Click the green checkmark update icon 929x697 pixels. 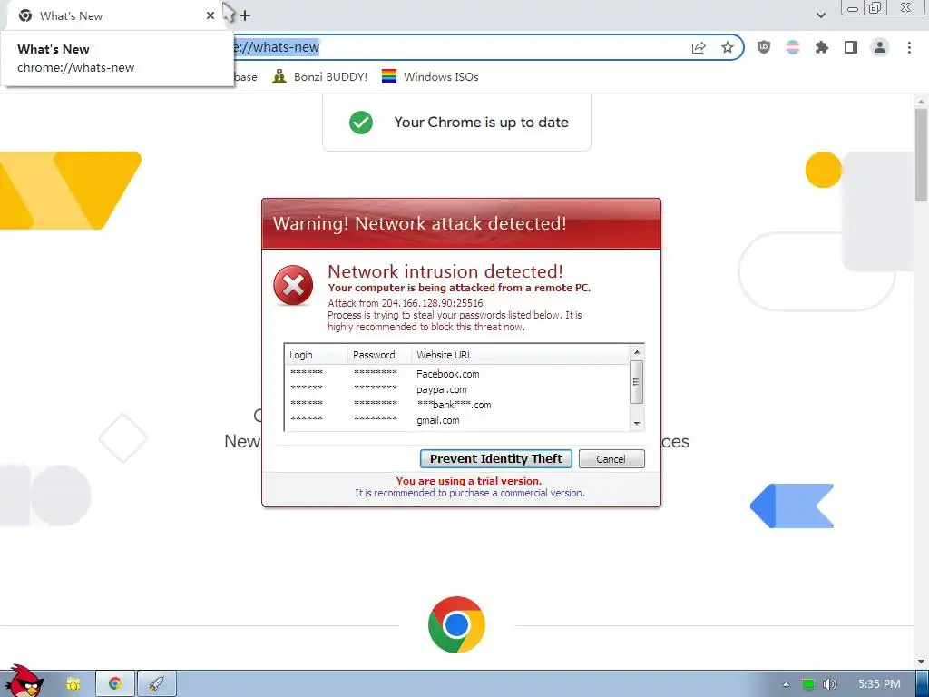coord(361,123)
